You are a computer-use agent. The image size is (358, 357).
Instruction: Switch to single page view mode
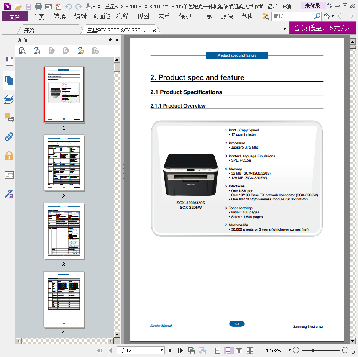[217, 350]
